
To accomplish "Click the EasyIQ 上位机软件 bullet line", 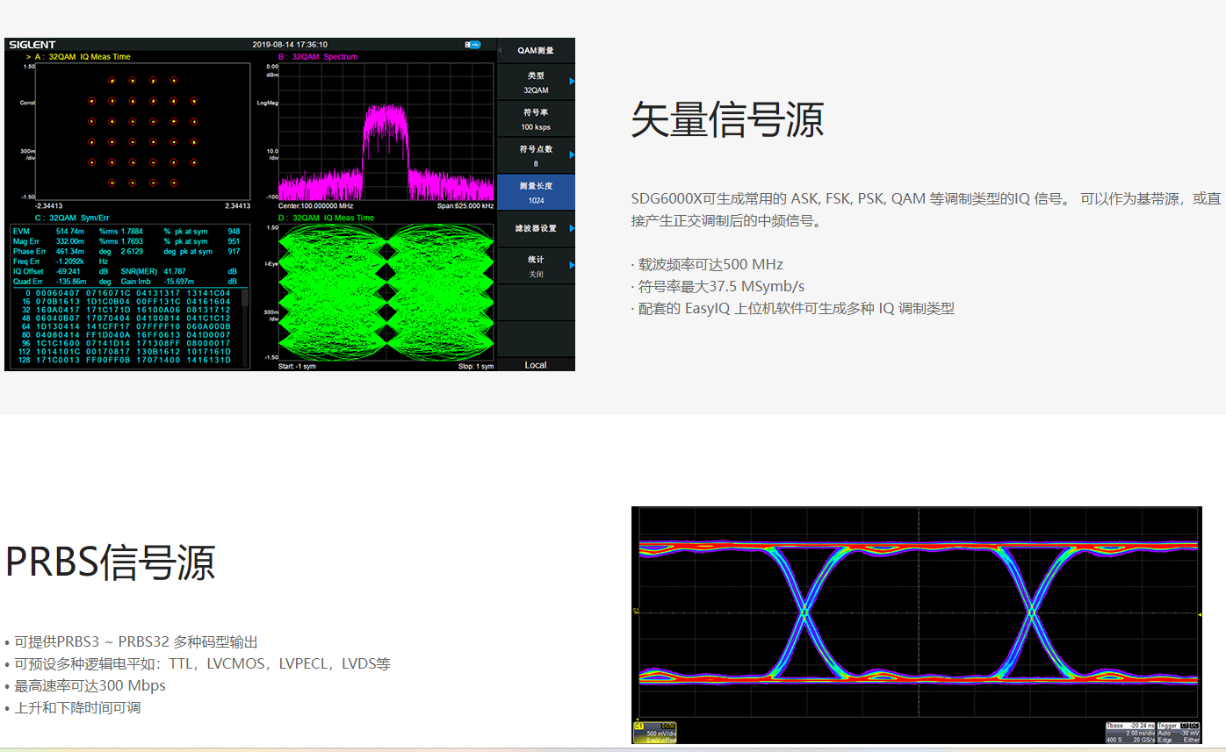I will [x=792, y=308].
